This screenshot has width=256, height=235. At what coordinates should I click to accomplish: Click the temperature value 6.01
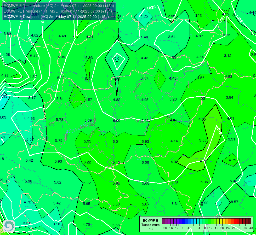point(116,142)
